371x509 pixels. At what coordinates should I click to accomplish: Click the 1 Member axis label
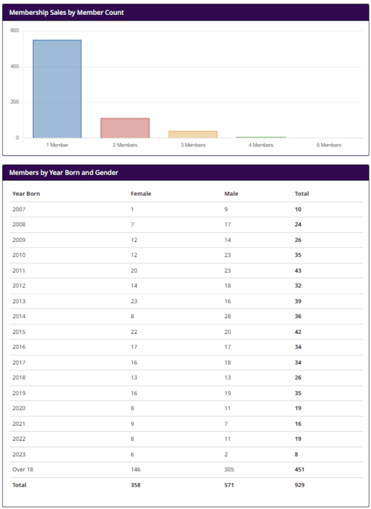tap(57, 145)
